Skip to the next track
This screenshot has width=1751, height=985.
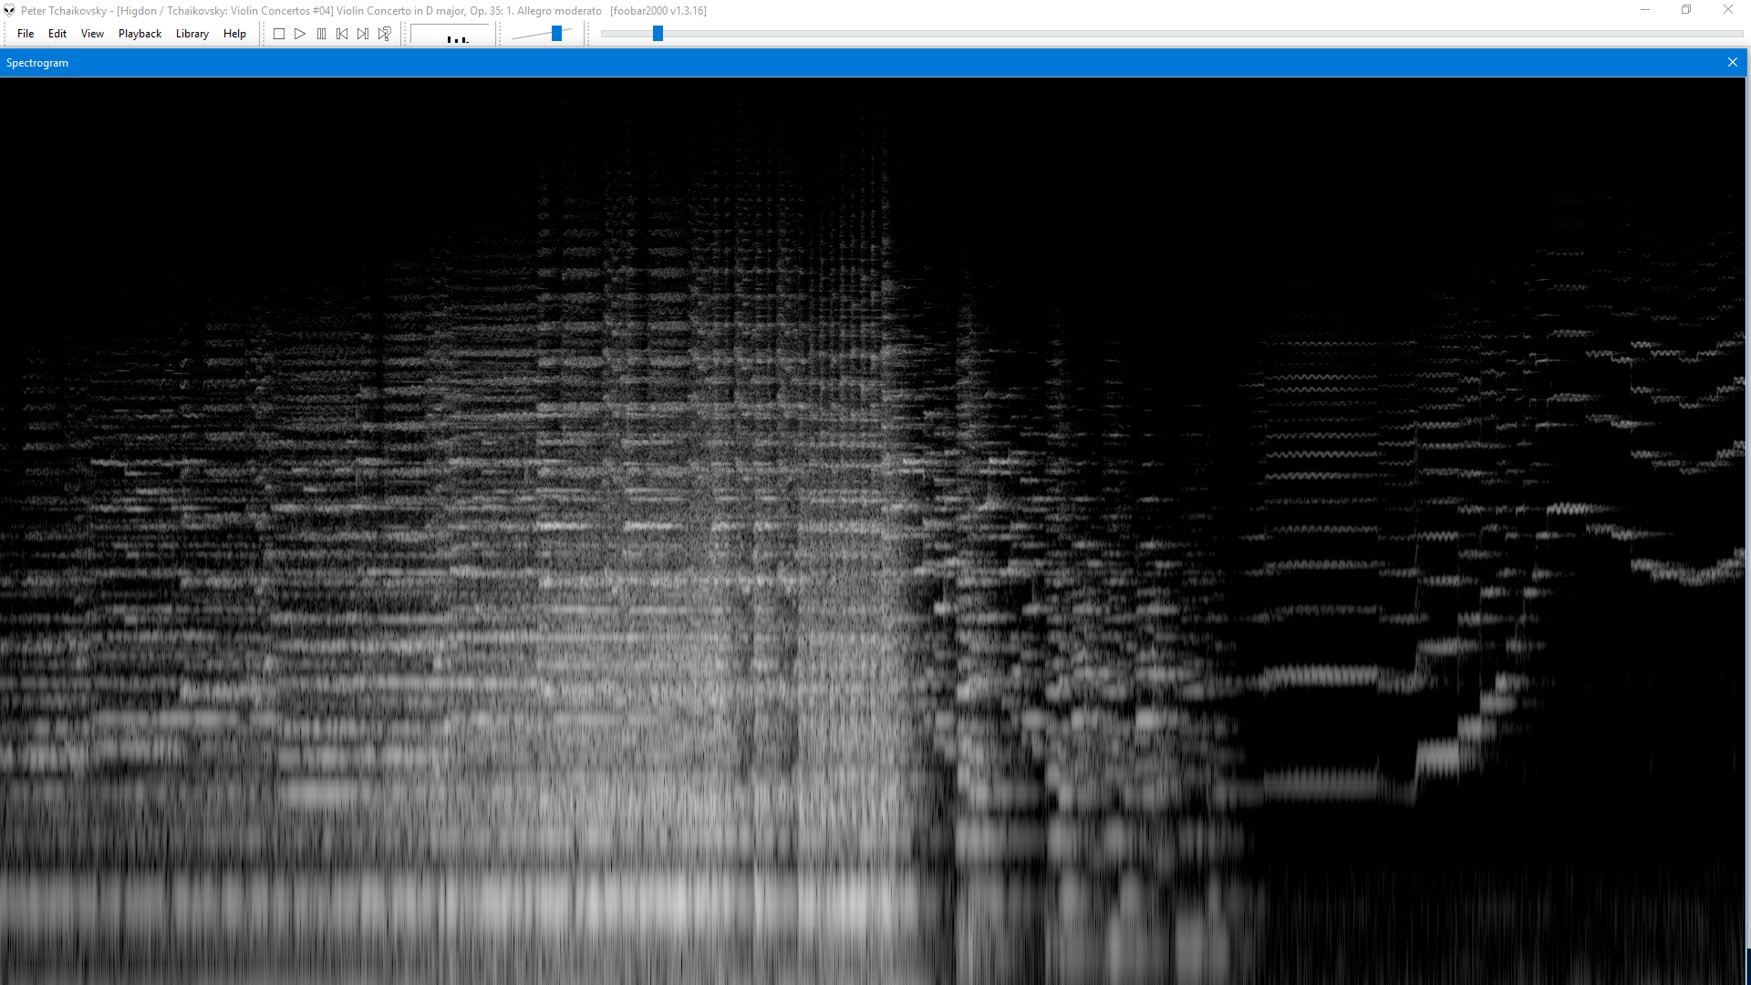click(x=363, y=34)
